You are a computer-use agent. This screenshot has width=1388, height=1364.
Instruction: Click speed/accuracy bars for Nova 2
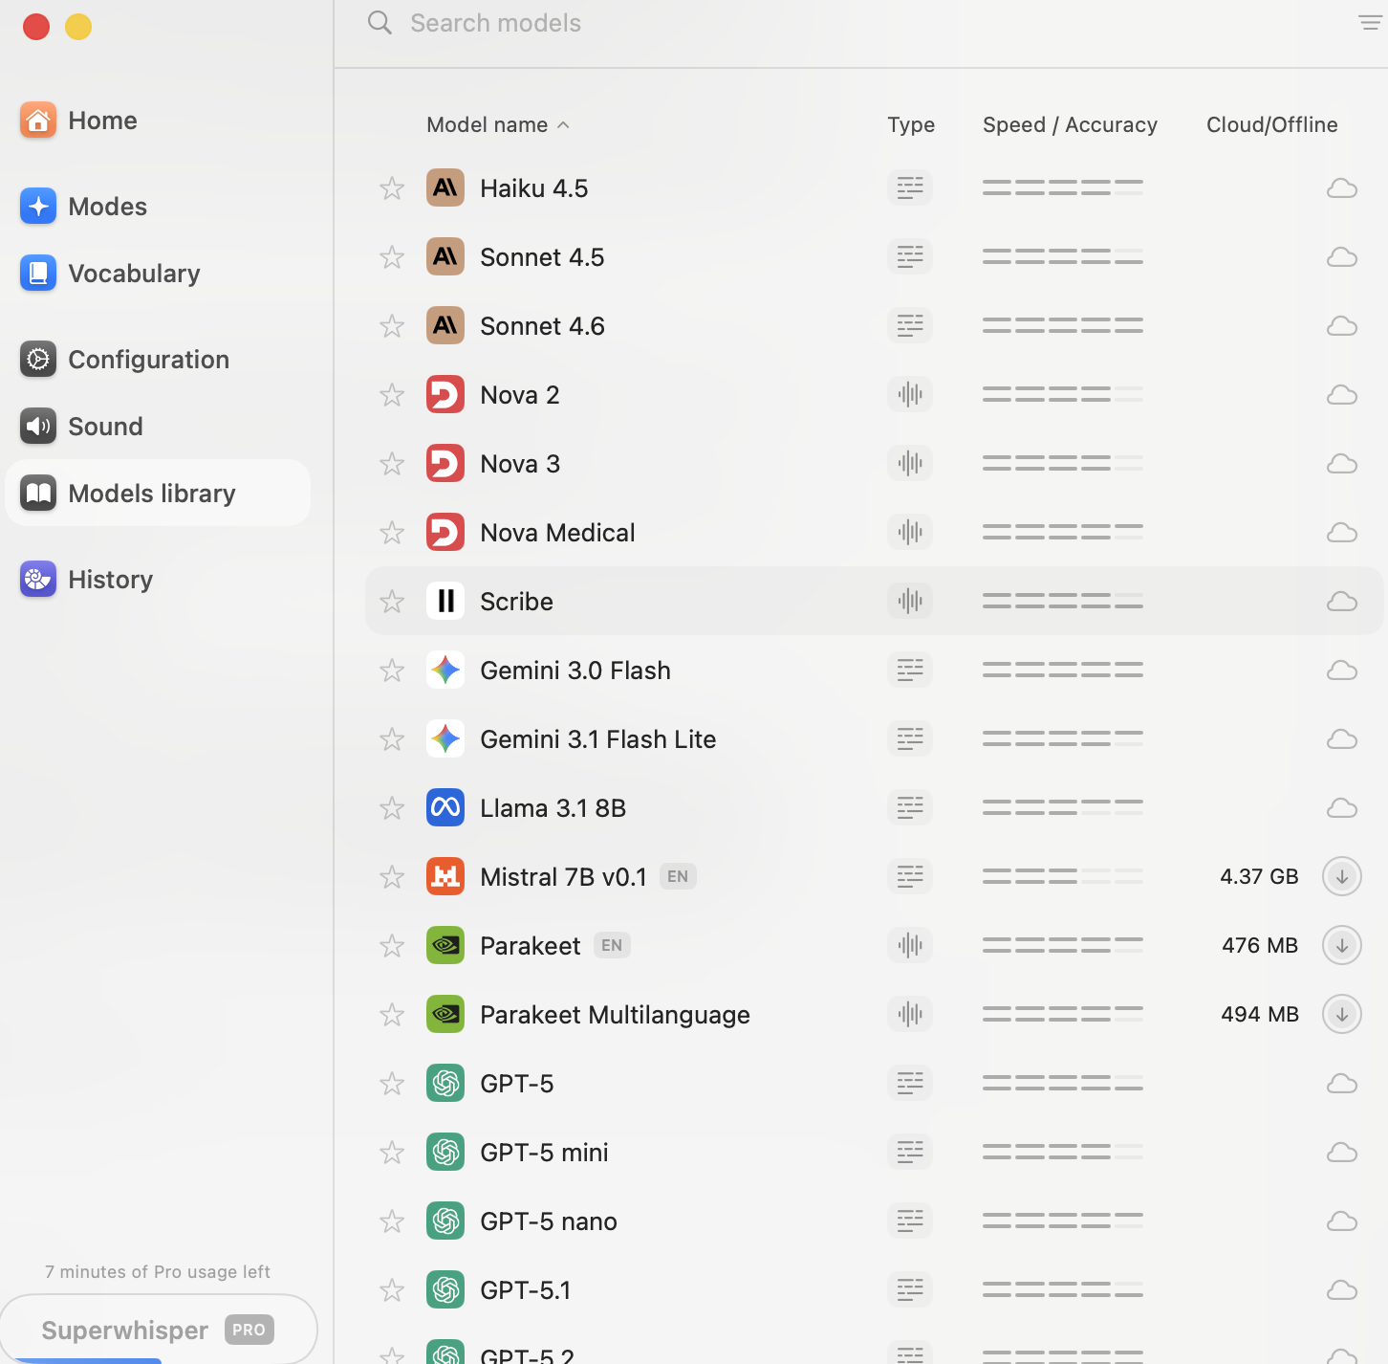[x=1063, y=394]
